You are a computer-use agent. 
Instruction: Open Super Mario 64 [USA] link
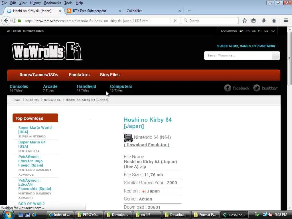[x=32, y=144]
